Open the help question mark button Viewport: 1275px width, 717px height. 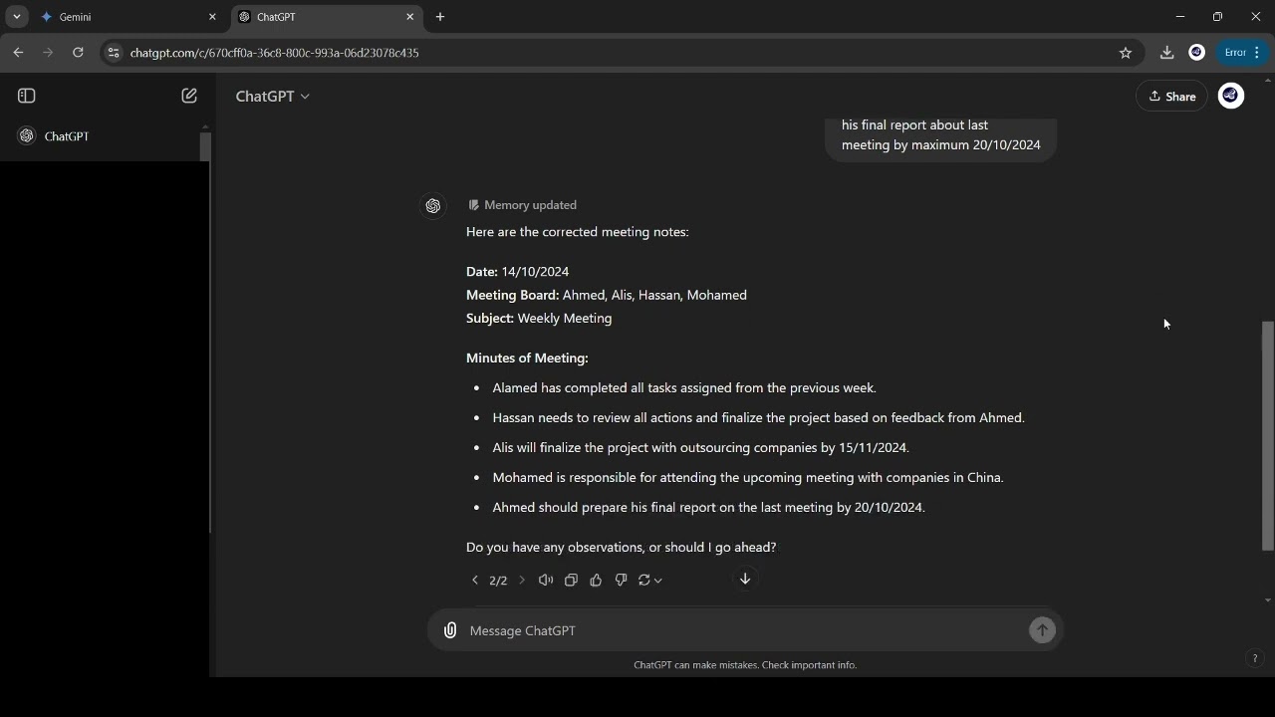1255,658
